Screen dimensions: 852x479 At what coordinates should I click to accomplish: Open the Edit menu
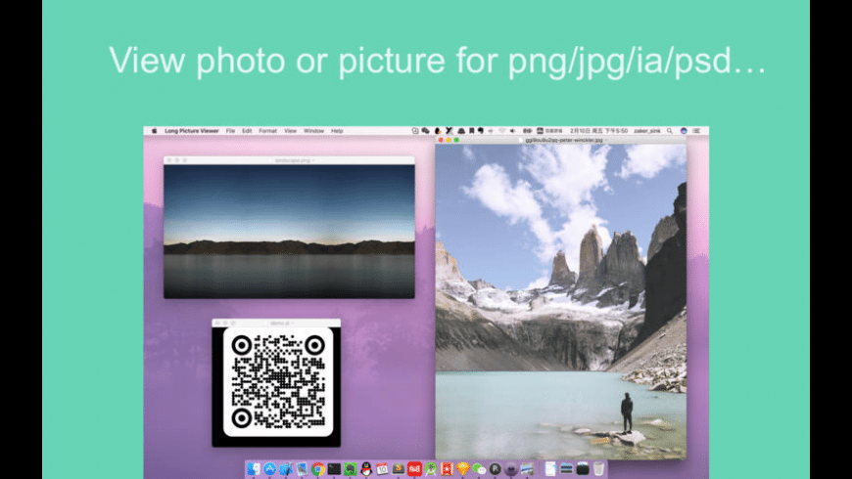247,131
